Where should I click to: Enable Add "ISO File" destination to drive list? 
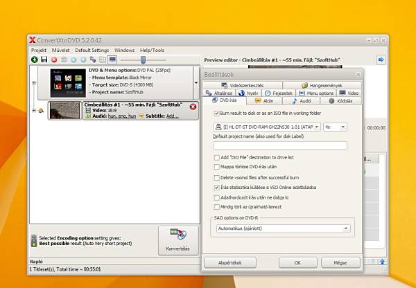click(x=216, y=158)
